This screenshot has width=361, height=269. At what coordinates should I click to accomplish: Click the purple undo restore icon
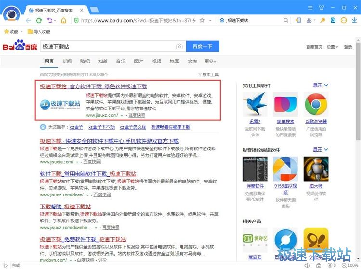tap(50, 21)
